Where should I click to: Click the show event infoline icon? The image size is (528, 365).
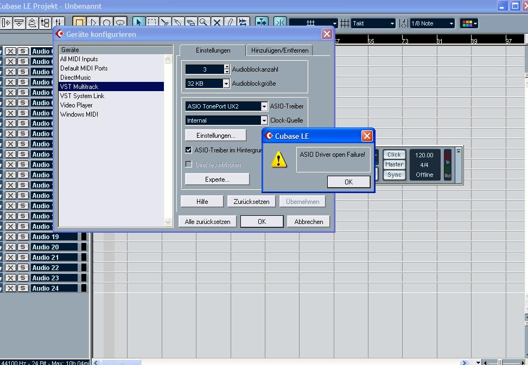coord(19,23)
